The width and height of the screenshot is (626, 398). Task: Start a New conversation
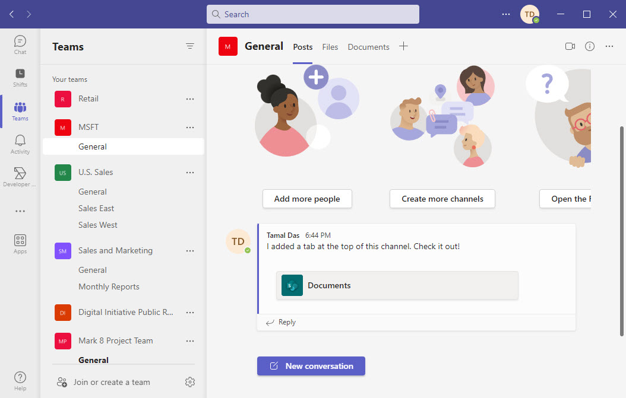(x=311, y=366)
